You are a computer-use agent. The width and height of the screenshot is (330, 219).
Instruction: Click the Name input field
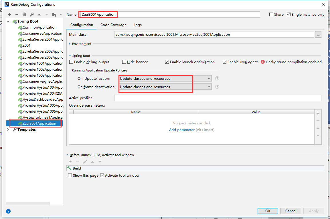[170, 15]
